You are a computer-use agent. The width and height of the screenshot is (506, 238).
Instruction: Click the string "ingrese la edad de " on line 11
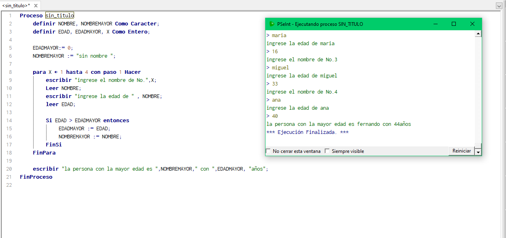(x=104, y=96)
